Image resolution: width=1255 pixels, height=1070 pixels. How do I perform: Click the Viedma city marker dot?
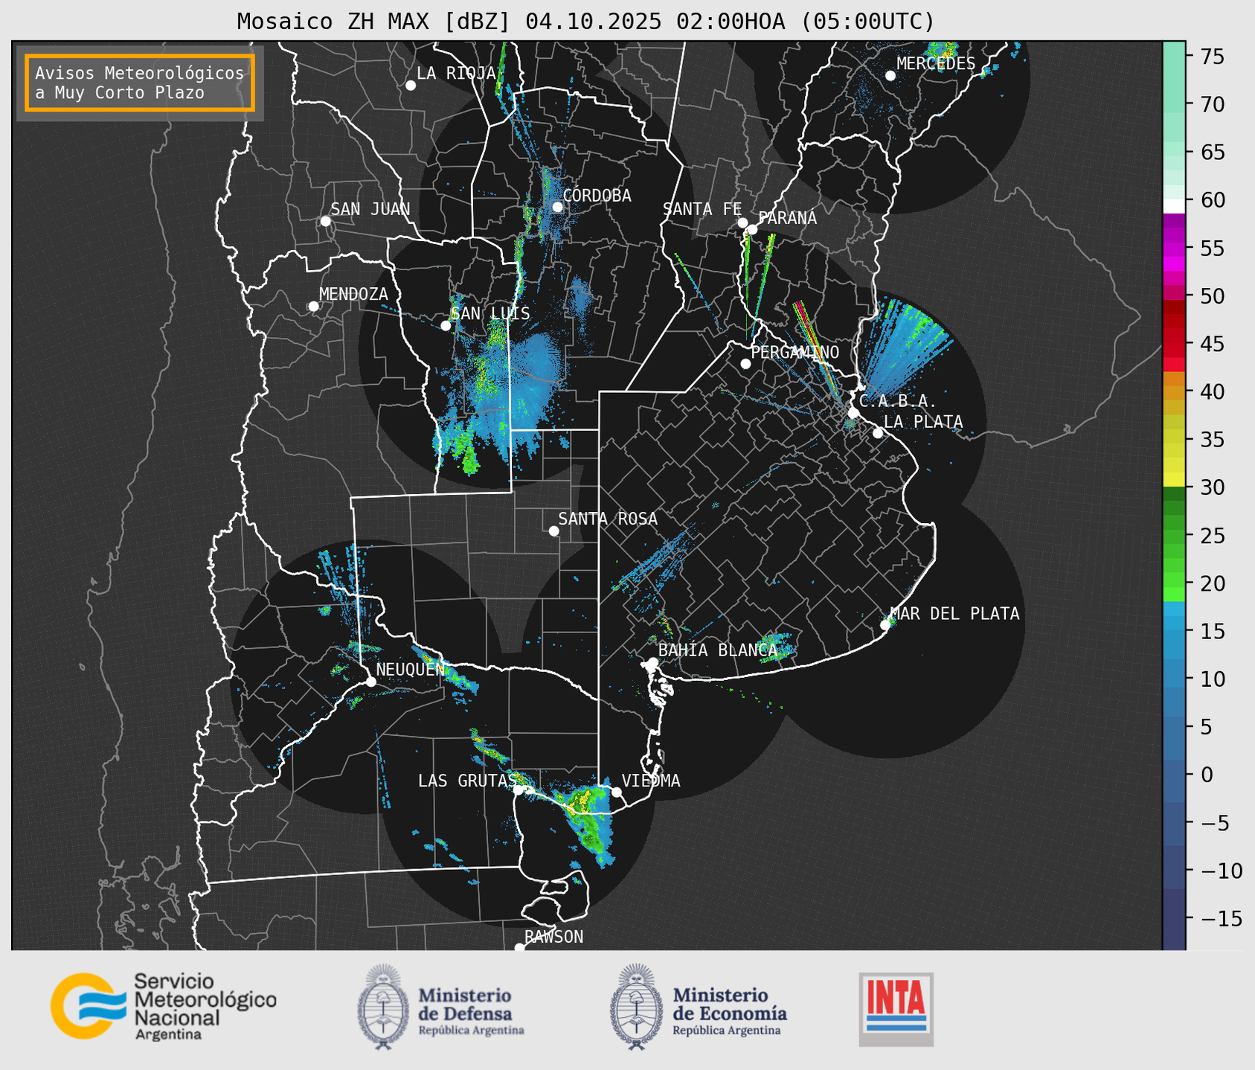coord(617,792)
